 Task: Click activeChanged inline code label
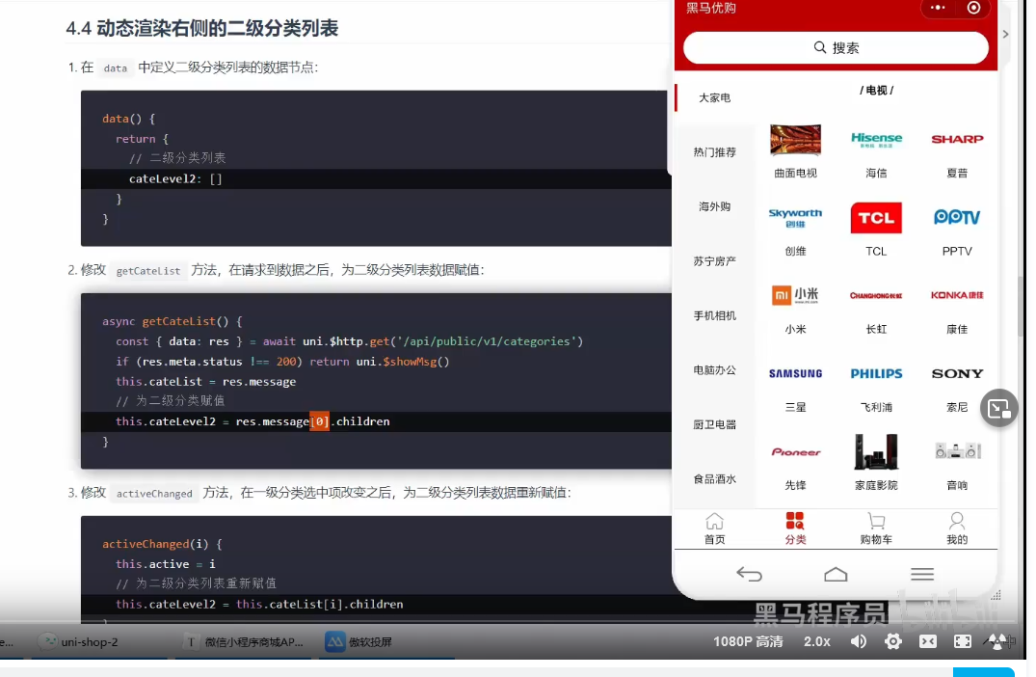pos(154,493)
